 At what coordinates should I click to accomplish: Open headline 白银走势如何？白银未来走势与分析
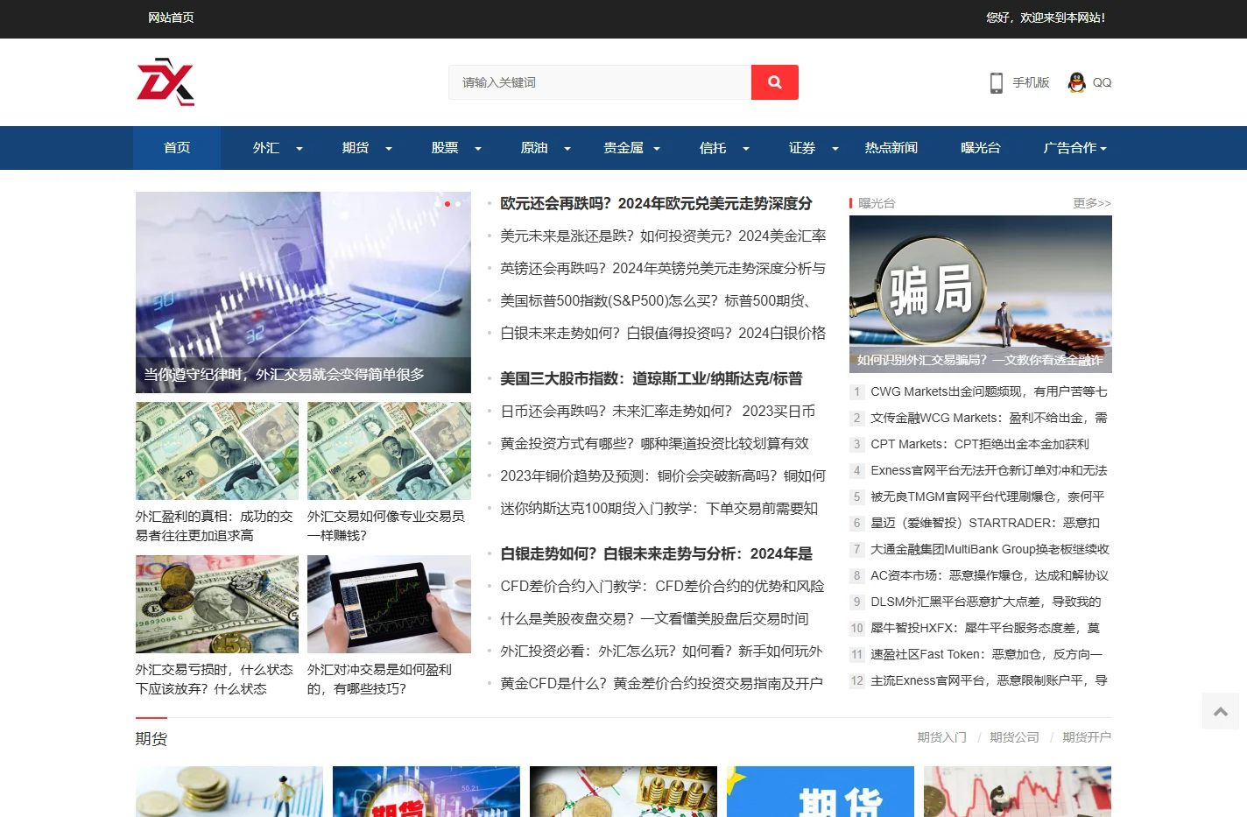tap(656, 553)
